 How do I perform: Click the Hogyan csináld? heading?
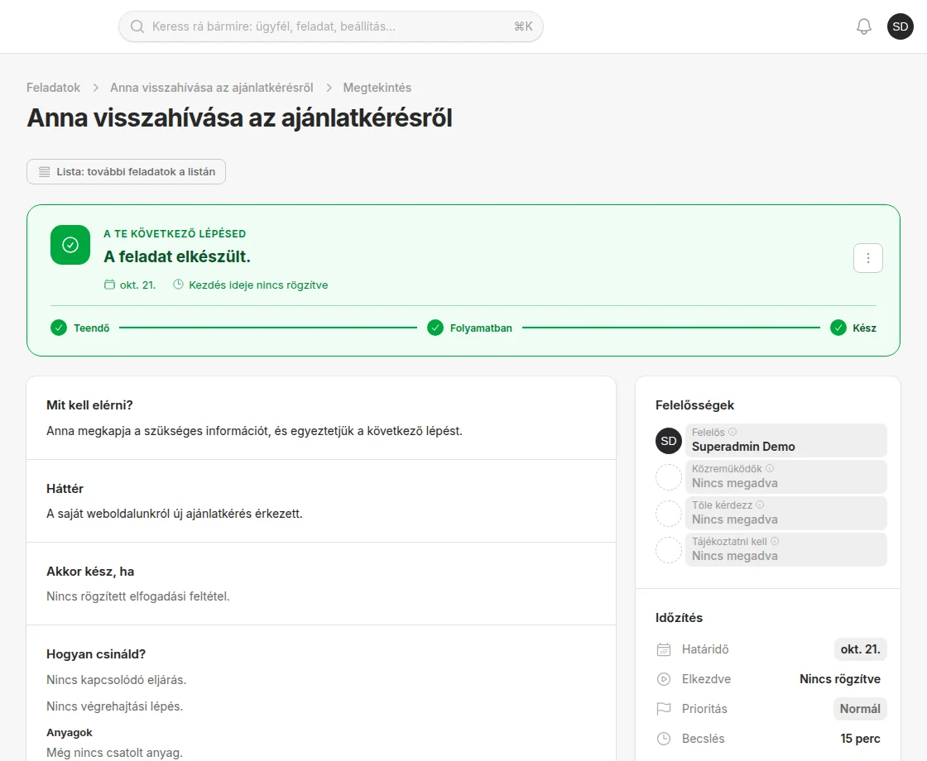(x=96, y=654)
